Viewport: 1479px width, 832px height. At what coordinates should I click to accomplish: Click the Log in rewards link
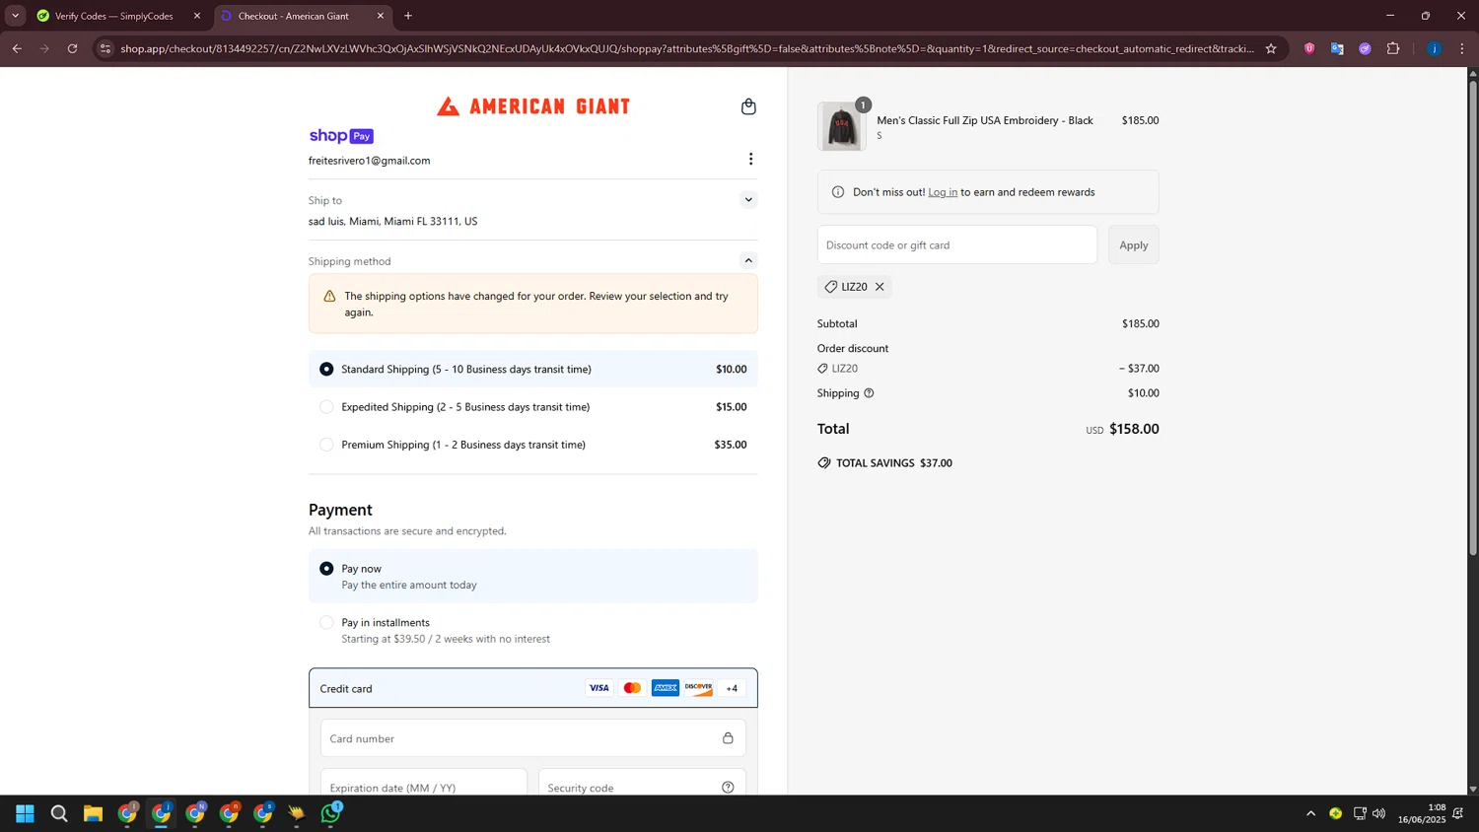coord(943,192)
